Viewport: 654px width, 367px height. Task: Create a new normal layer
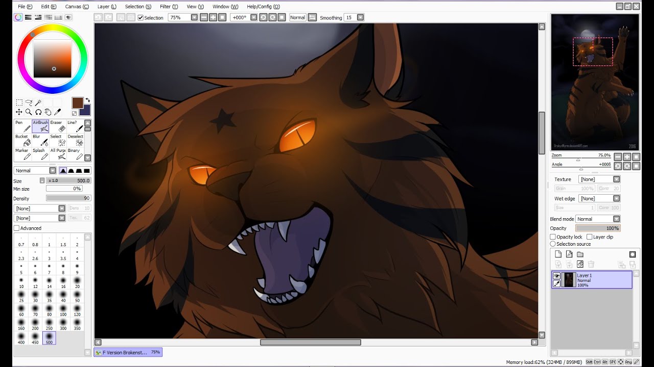(558, 254)
